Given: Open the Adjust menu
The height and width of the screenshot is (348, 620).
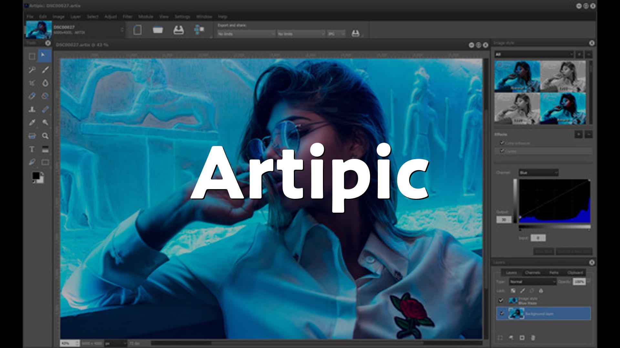Looking at the screenshot, I should click(x=110, y=16).
